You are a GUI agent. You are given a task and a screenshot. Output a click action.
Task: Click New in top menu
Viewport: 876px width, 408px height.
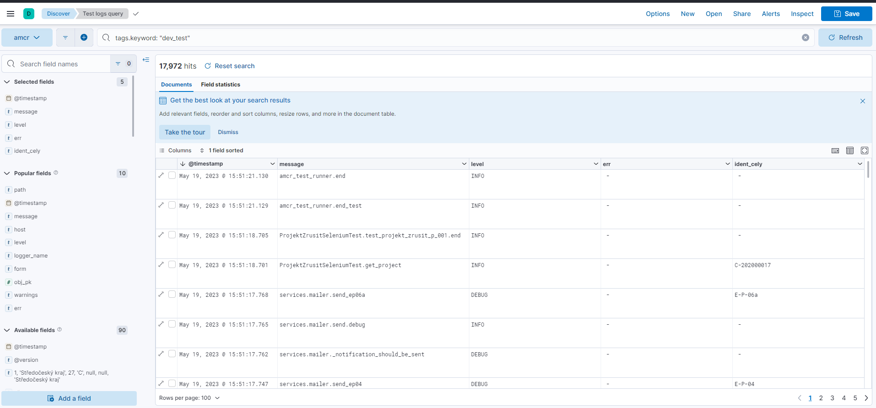[688, 14]
